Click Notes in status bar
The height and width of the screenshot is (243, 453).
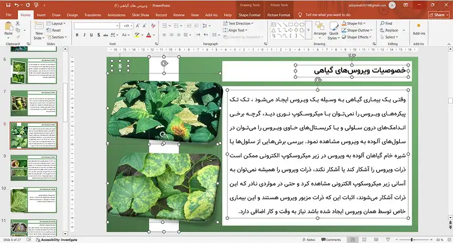[309, 240]
